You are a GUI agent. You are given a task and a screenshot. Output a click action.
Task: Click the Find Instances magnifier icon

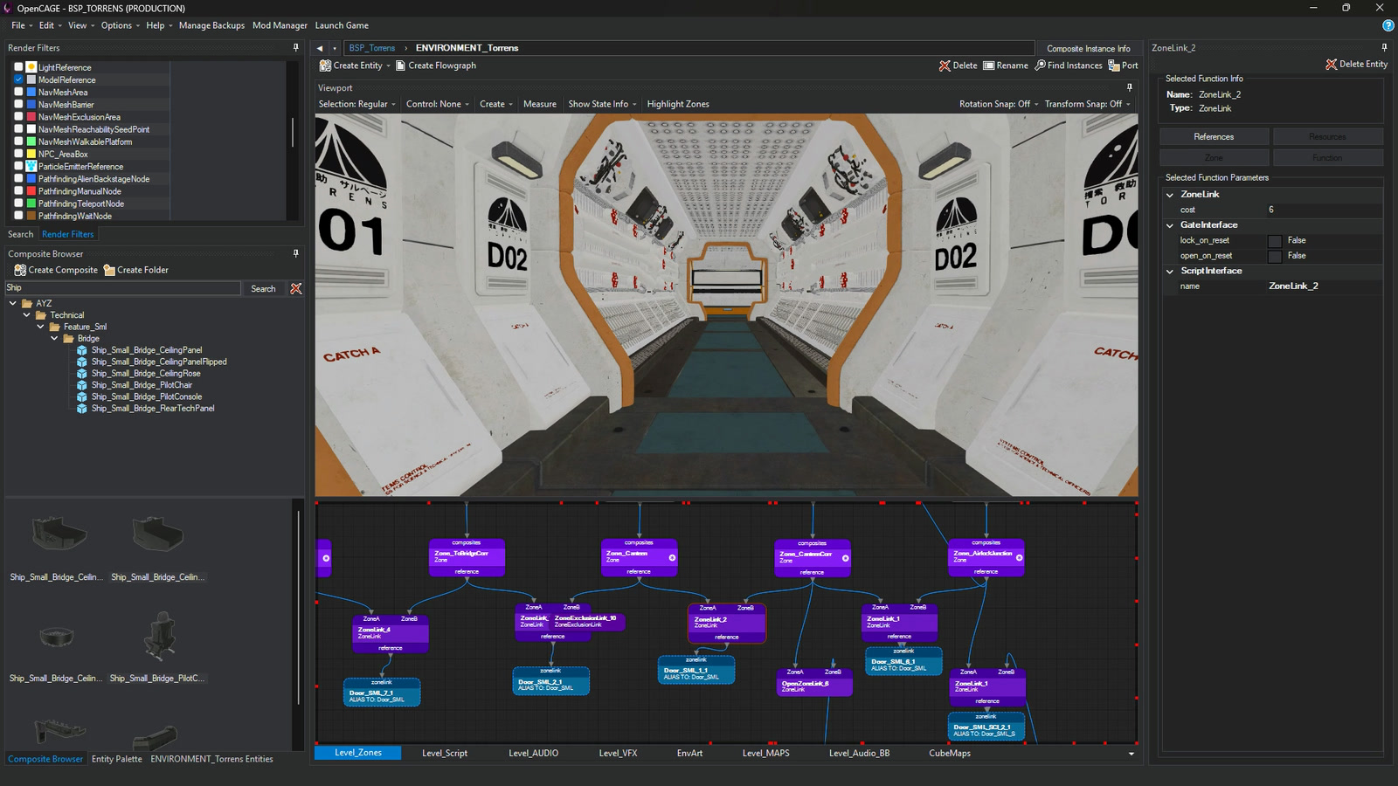(x=1040, y=65)
